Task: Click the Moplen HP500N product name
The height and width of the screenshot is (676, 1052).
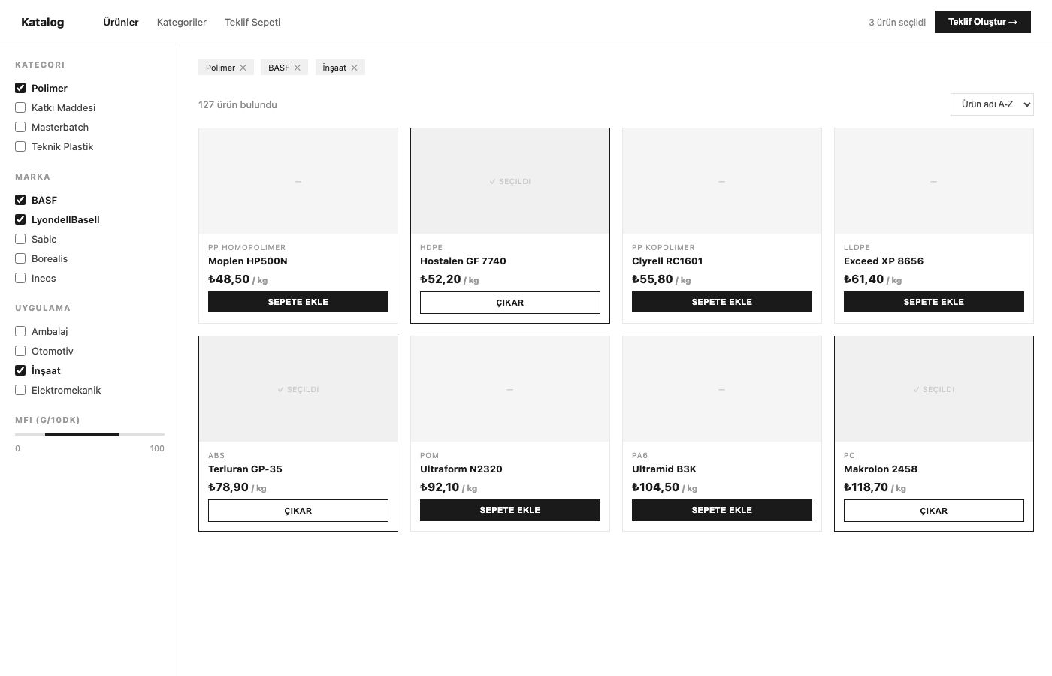Action: click(248, 261)
